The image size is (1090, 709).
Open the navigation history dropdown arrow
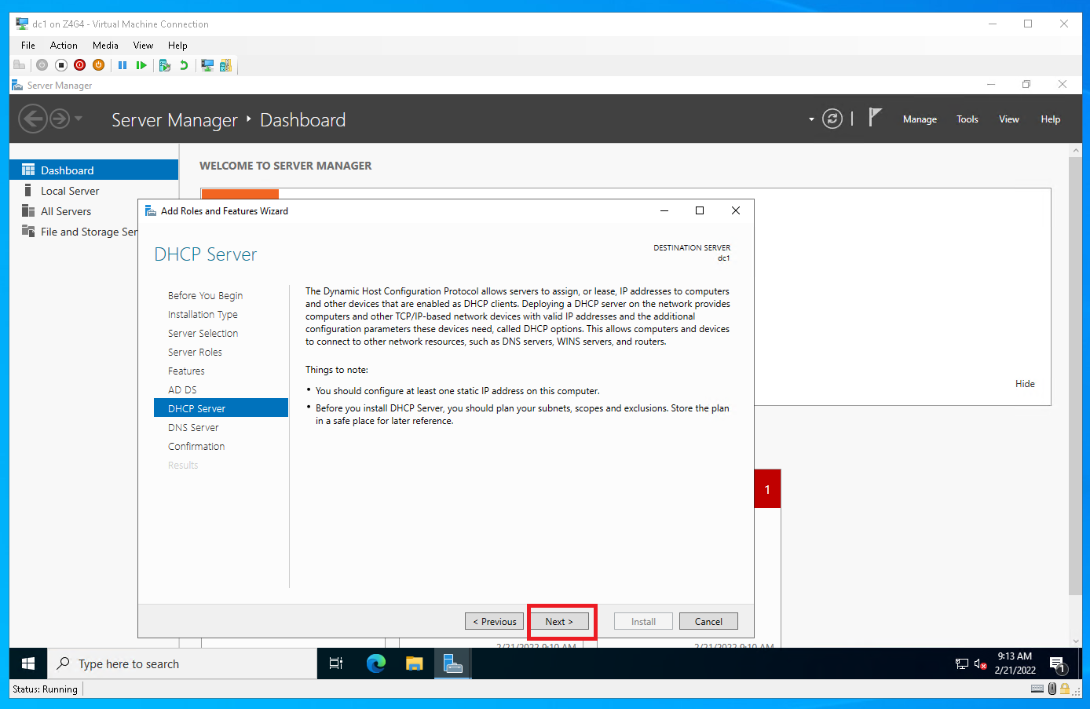[79, 119]
